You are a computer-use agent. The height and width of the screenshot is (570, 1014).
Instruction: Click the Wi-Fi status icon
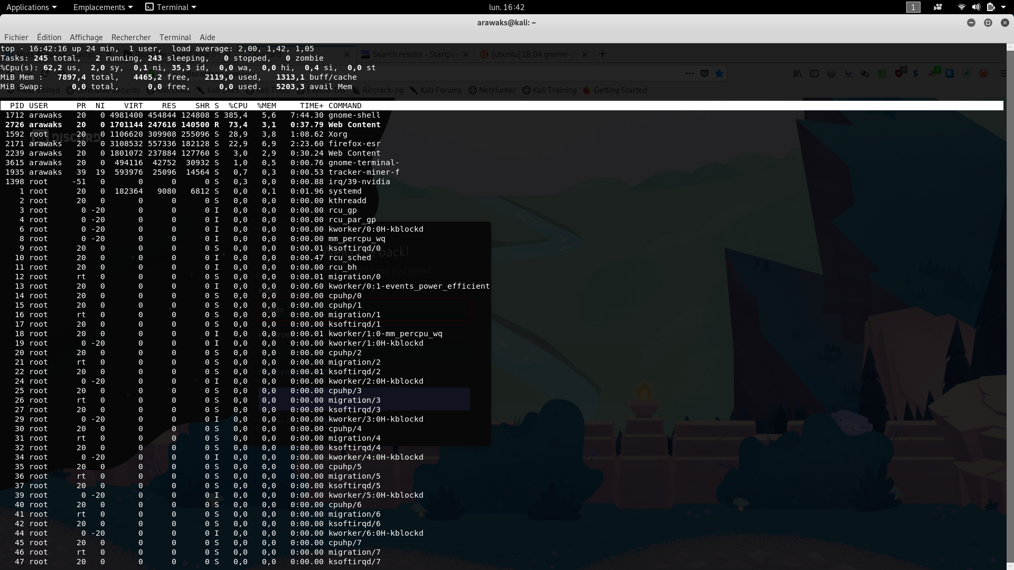[x=961, y=7]
